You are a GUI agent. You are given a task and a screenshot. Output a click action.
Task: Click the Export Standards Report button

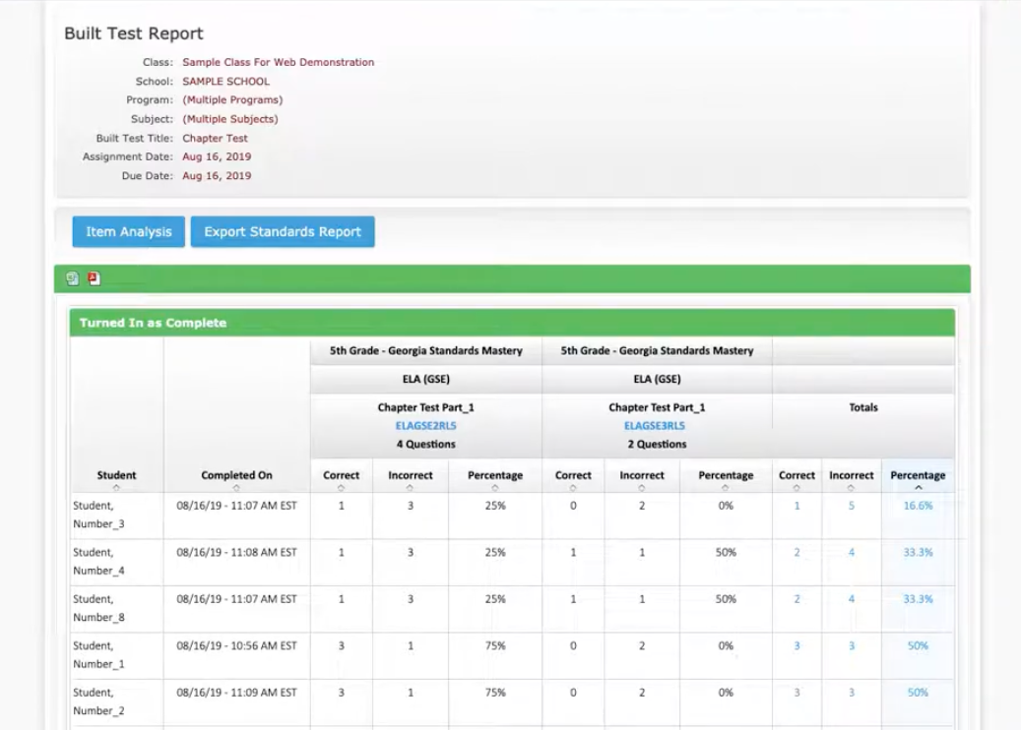coord(283,231)
